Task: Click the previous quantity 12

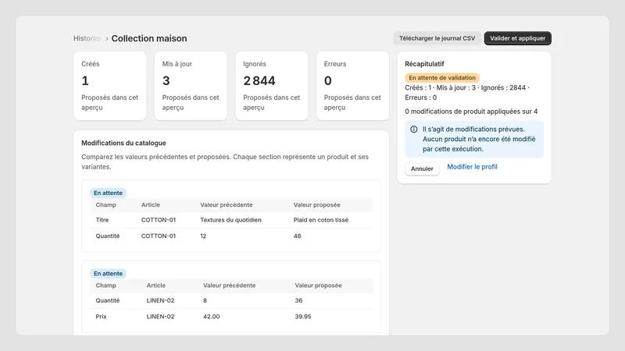Action: click(x=203, y=236)
